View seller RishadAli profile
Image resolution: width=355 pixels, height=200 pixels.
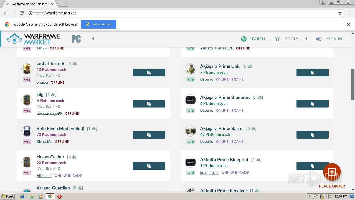pos(44,141)
